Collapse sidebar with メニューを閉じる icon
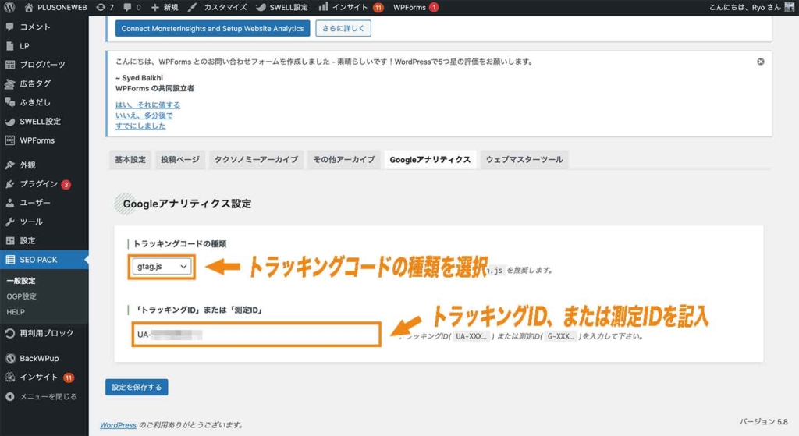 pos(9,396)
